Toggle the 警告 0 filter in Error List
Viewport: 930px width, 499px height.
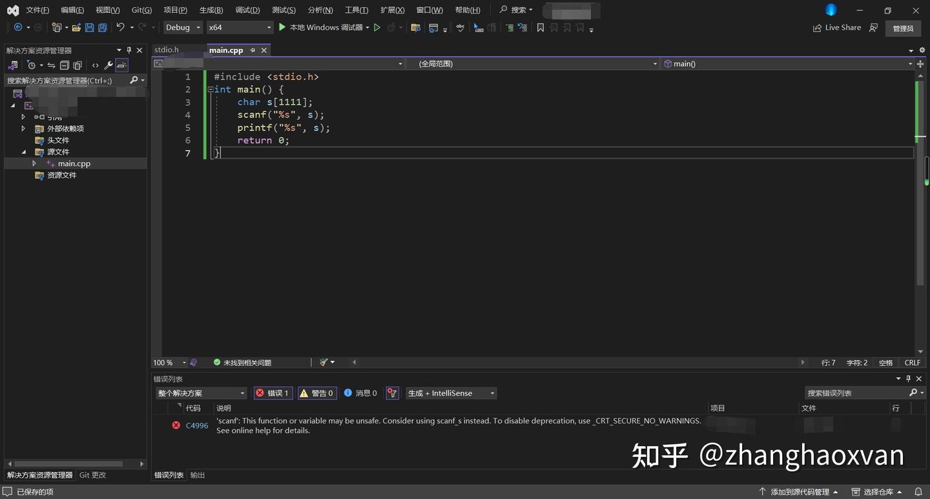click(317, 393)
